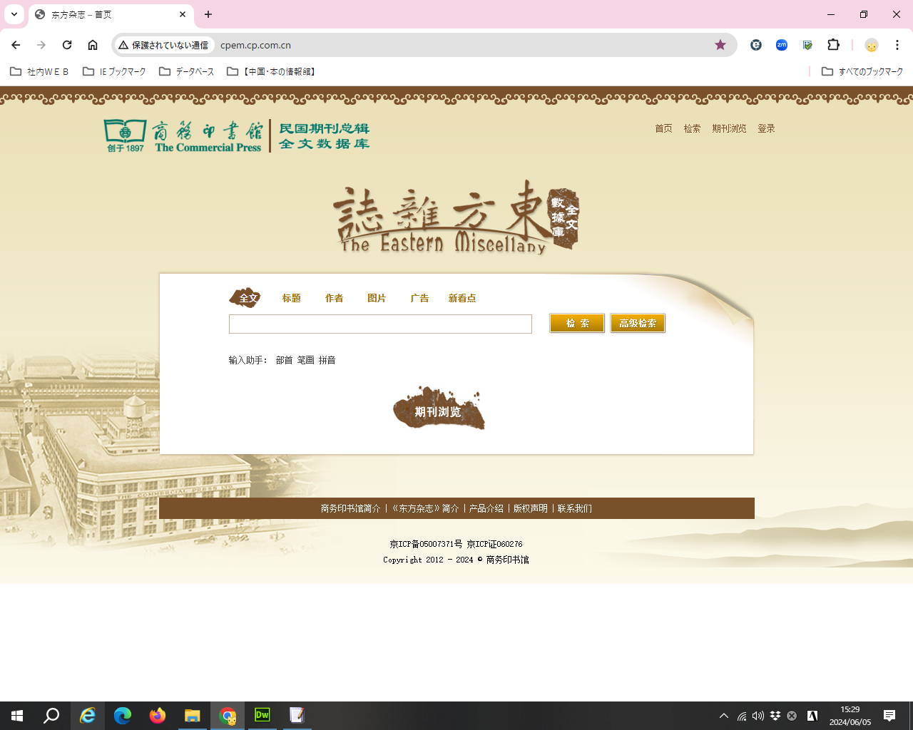Expand the すべてのブックマーク folder
This screenshot has width=913, height=730.
pos(862,71)
